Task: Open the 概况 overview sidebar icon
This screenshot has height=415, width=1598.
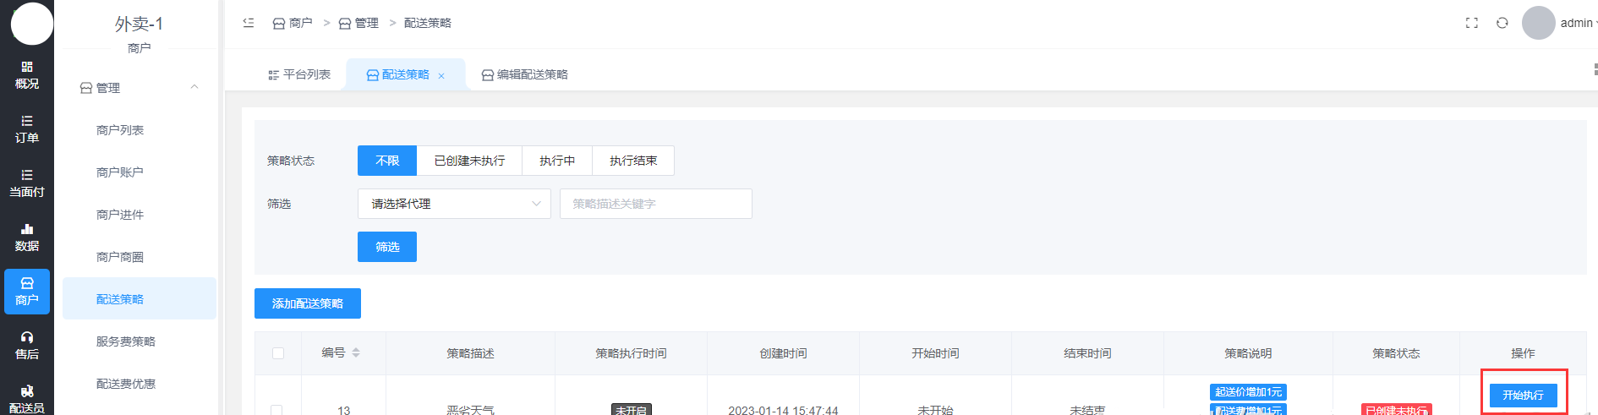Action: (27, 75)
